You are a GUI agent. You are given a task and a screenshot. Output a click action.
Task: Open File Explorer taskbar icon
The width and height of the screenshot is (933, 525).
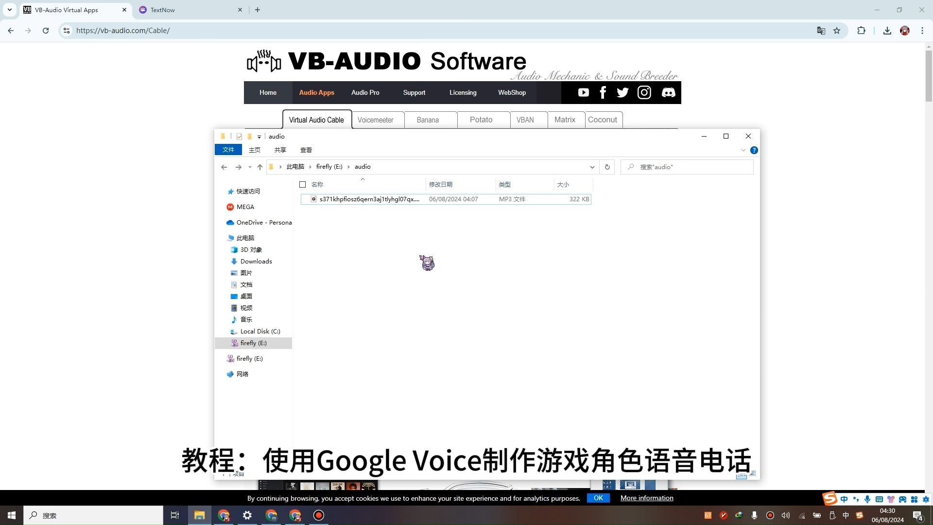click(199, 515)
